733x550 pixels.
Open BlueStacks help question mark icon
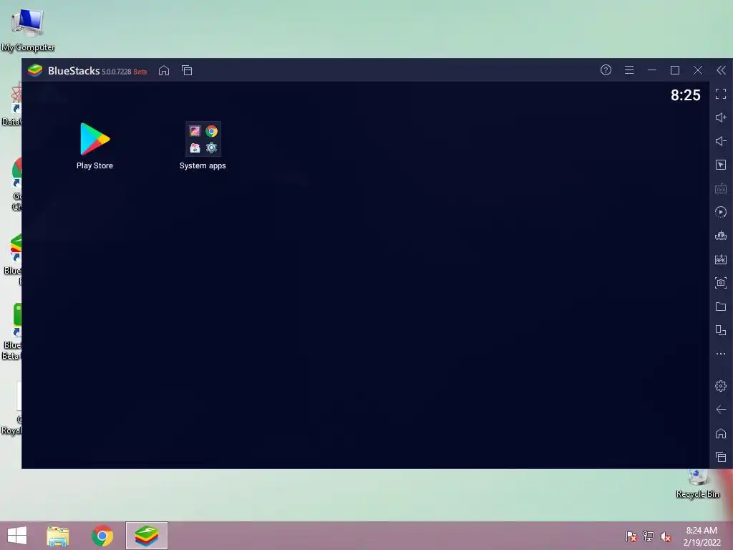[606, 70]
